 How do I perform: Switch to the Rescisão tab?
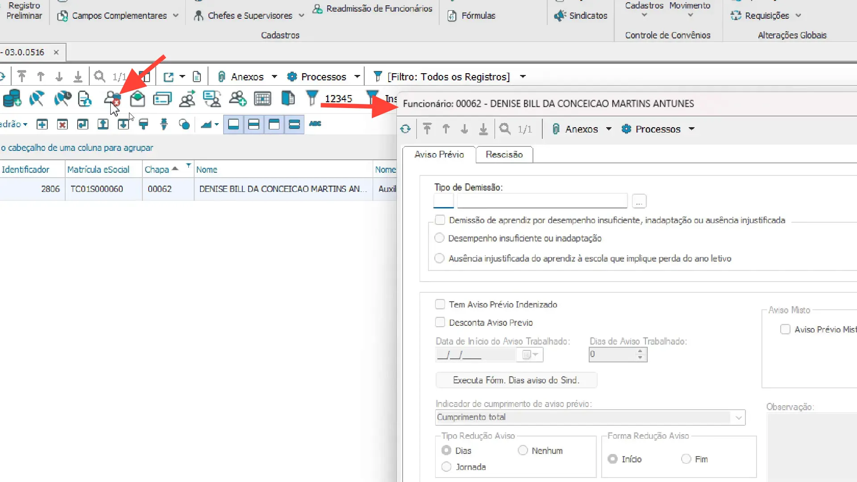click(x=504, y=154)
